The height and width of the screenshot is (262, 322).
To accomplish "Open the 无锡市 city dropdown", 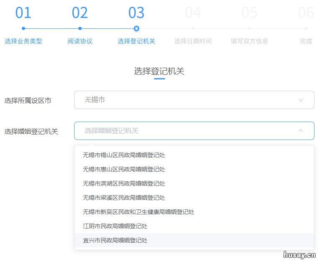I will (194, 100).
